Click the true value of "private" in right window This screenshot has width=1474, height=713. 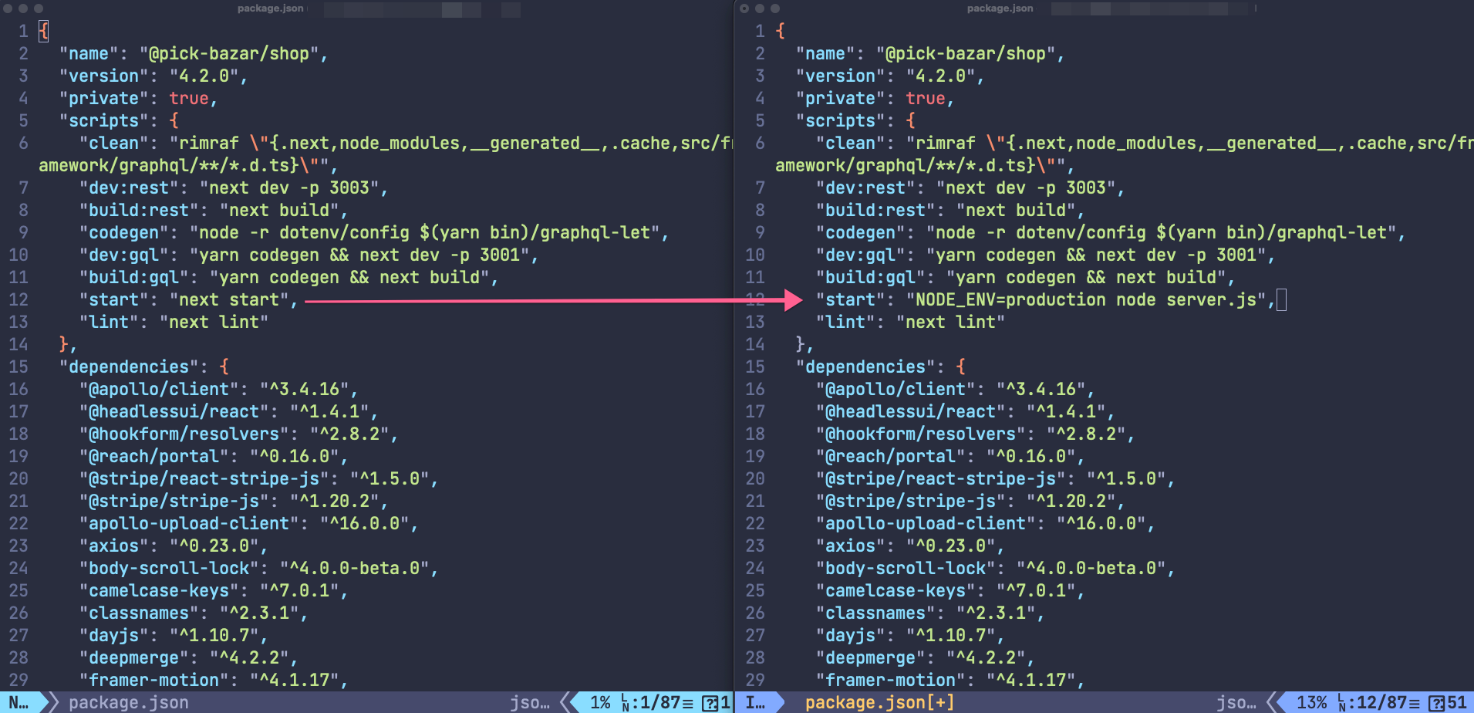(x=926, y=98)
